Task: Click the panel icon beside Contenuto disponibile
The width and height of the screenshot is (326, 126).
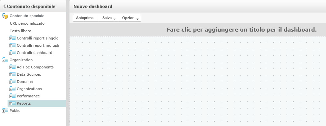Action: pyautogui.click(x=5, y=7)
